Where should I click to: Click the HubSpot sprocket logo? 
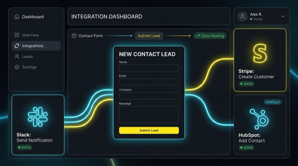259,119
